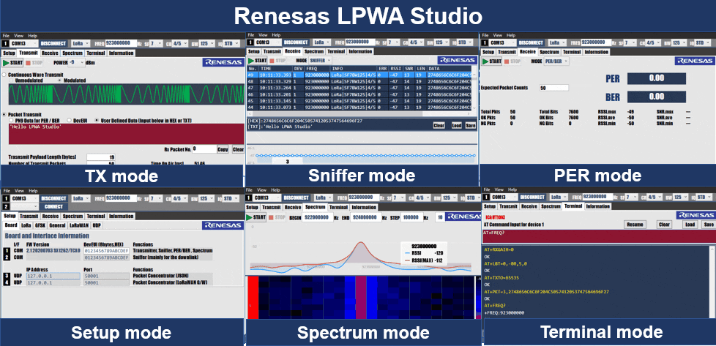Screen dimensions: 716x346
Task: Click the device number 1 badge in the TX mode window
Action: tap(5, 44)
